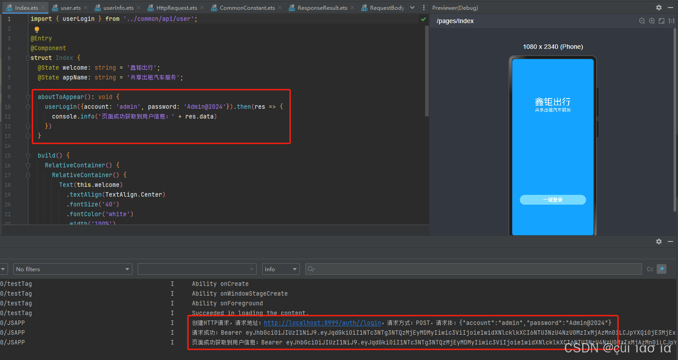Close the ResponseResult.ets tab
Image resolution: width=678 pixels, height=360 pixels.
(x=352, y=8)
